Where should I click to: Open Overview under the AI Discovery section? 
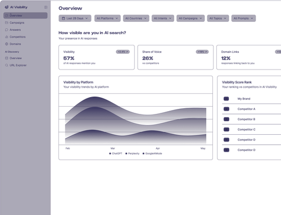16,58
